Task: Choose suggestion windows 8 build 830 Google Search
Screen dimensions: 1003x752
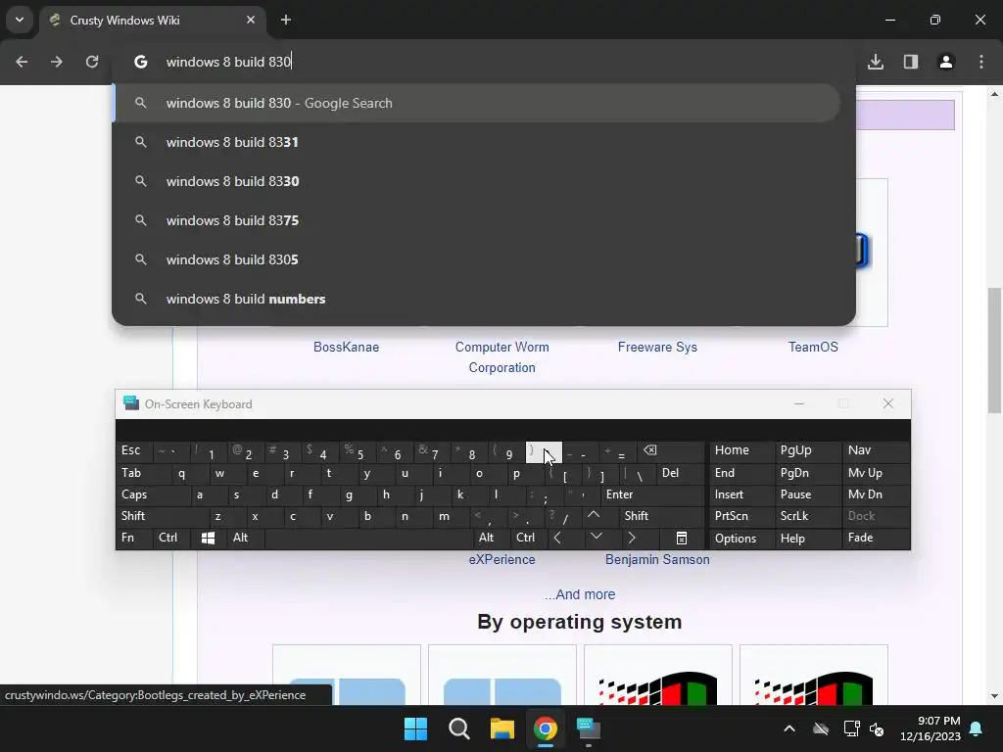Action: coord(476,103)
